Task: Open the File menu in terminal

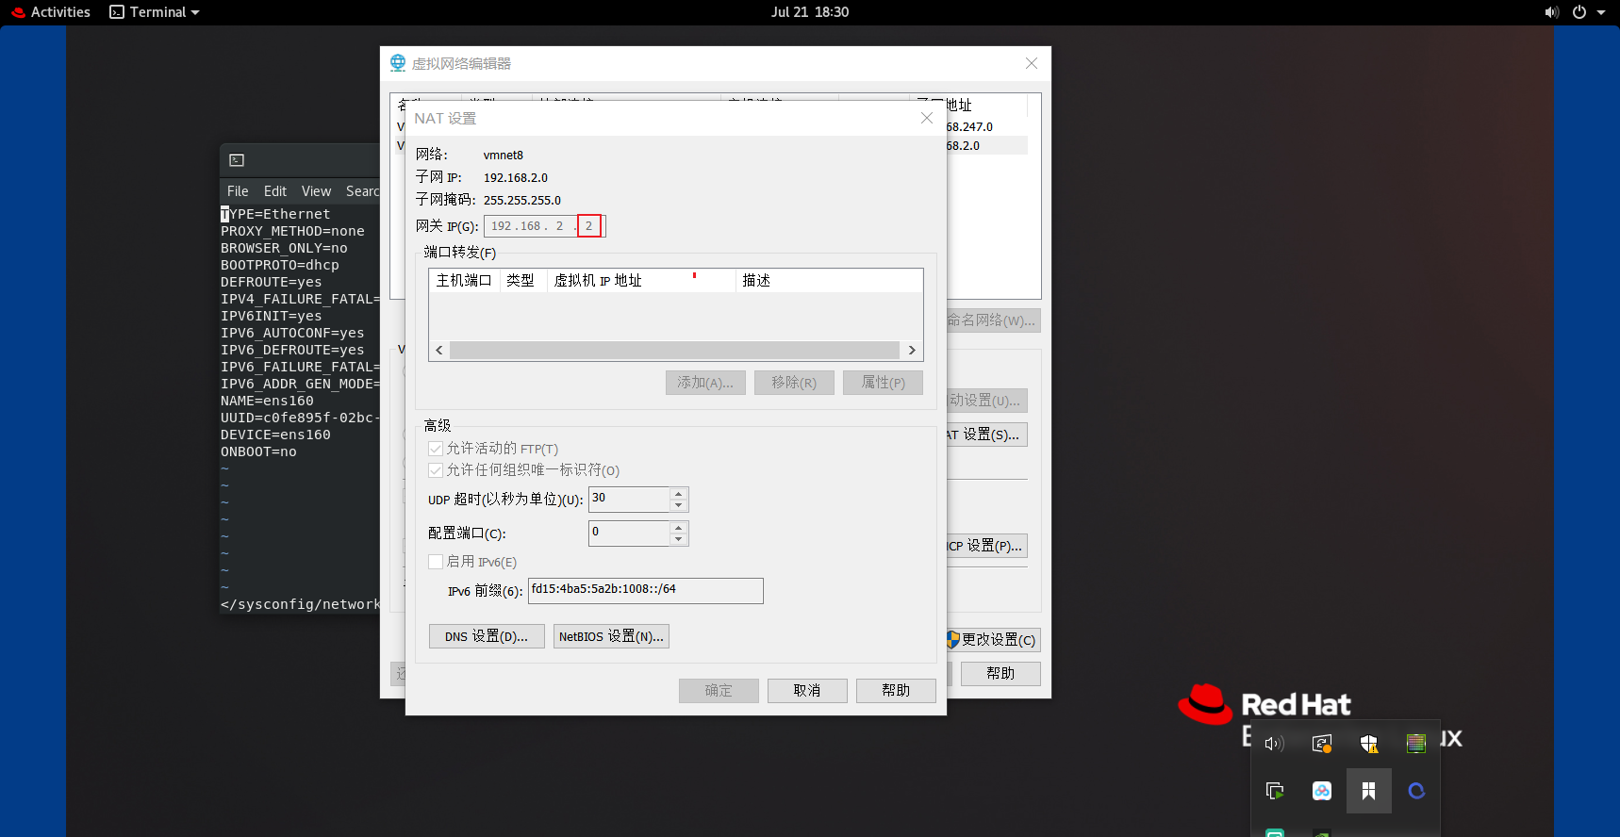Action: pos(238,191)
